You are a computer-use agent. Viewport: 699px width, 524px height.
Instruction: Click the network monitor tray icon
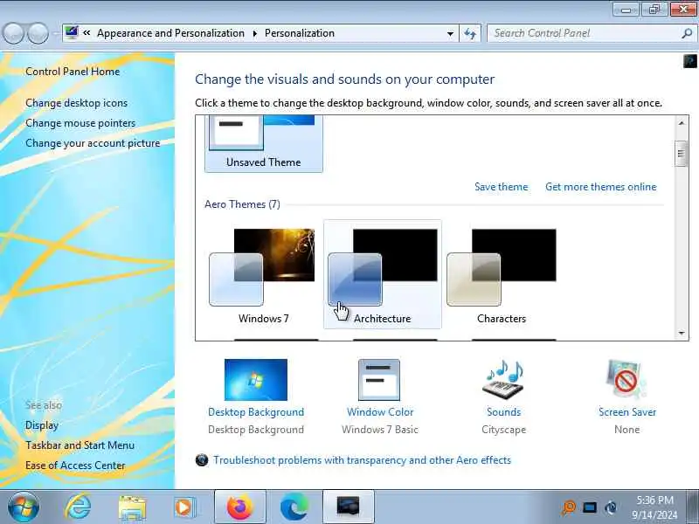pos(590,507)
